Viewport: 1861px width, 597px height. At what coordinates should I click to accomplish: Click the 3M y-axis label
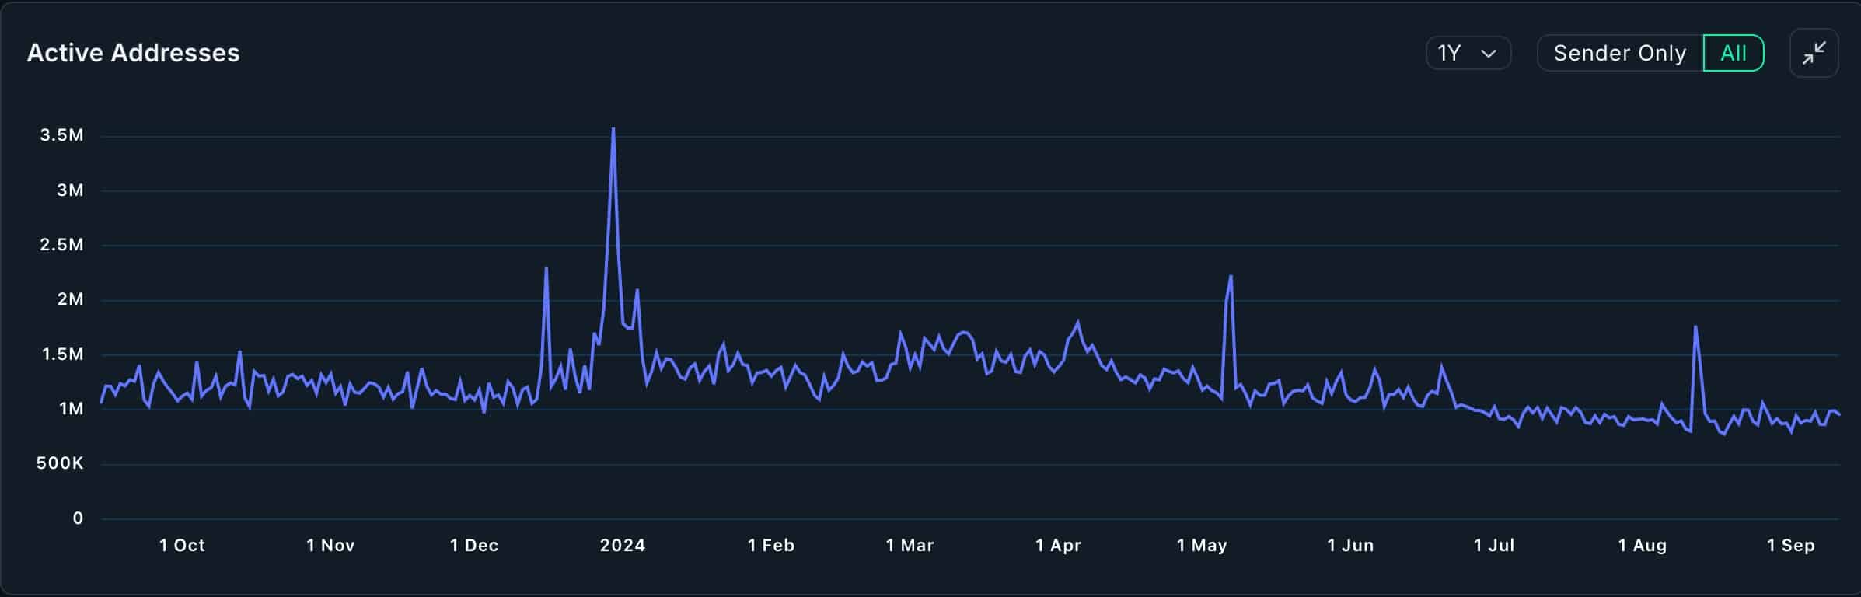click(x=70, y=190)
